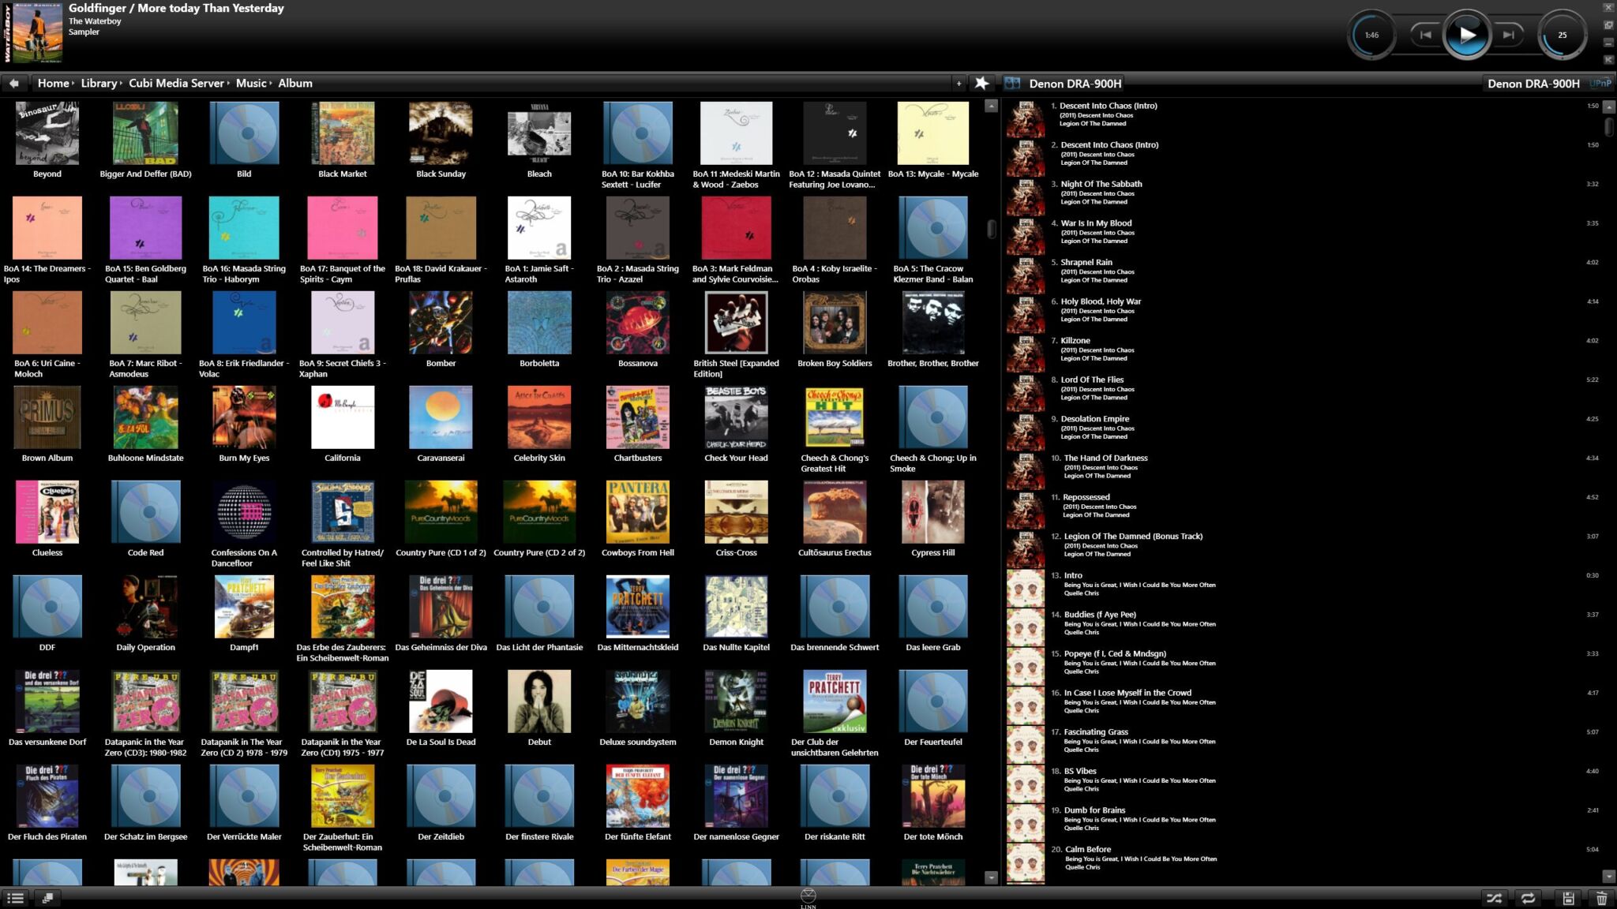Toggle repeat mode
Image resolution: width=1617 pixels, height=909 pixels.
[1529, 898]
